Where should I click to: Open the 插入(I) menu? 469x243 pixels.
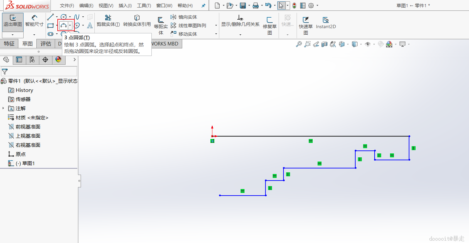[125, 6]
